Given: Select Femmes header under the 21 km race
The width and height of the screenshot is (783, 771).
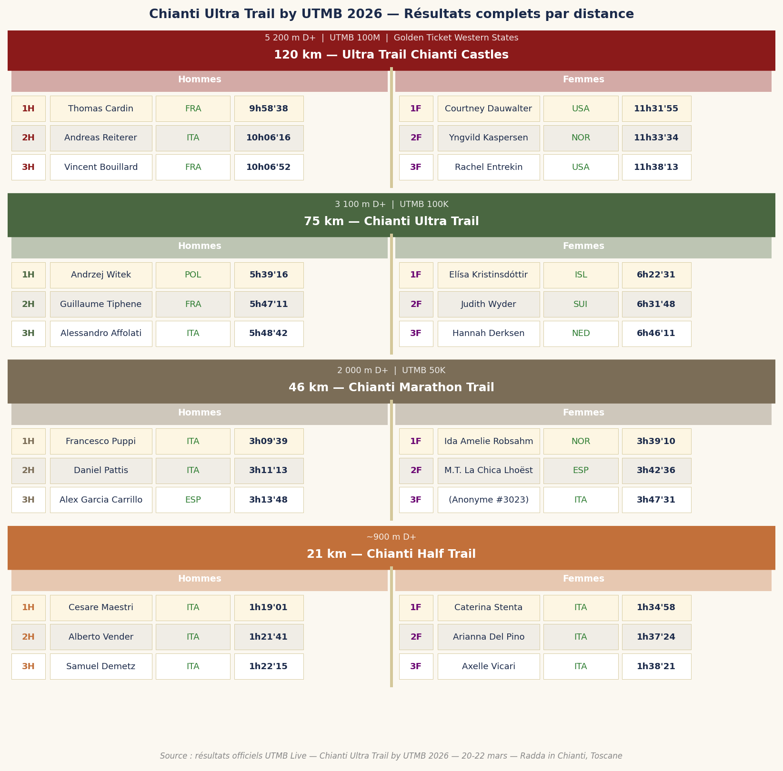Looking at the screenshot, I should tap(583, 579).
